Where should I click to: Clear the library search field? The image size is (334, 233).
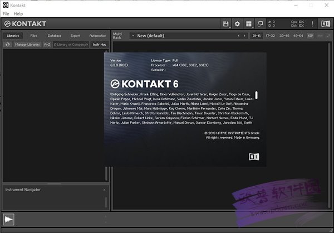coord(87,45)
